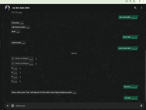Open the chat menu with three dots
The image size is (146, 110).
click(x=141, y=8)
